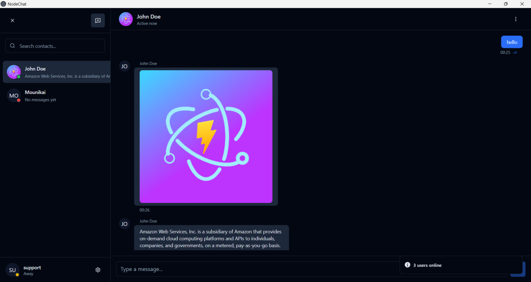
Task: Open settings with the gear icon
Action: [x=98, y=270]
